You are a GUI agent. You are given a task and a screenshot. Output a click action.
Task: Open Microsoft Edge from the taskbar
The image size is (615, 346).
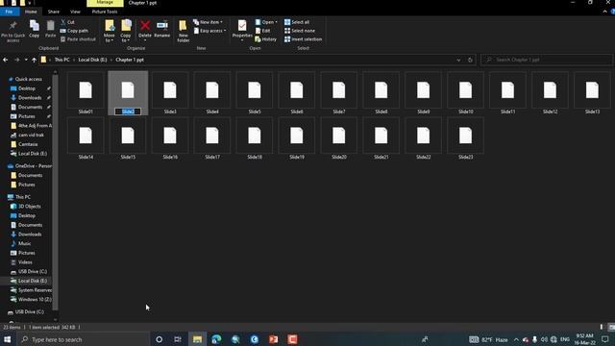pyautogui.click(x=216, y=339)
